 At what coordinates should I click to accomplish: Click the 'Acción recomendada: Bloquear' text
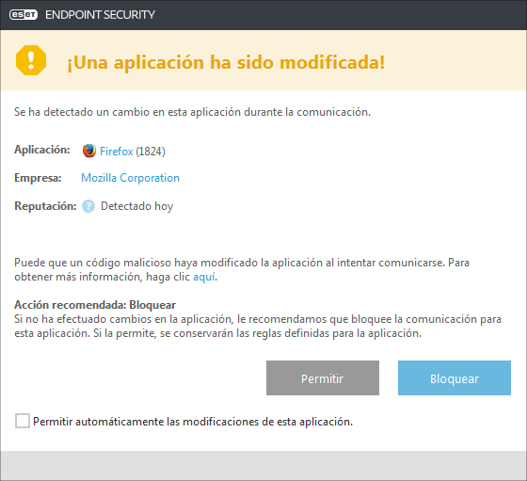pyautogui.click(x=95, y=305)
